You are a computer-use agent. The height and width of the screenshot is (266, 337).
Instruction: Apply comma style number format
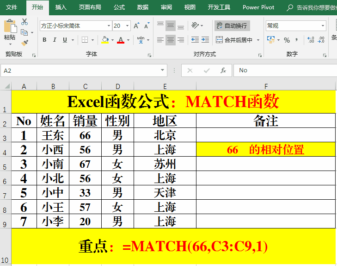(297, 40)
